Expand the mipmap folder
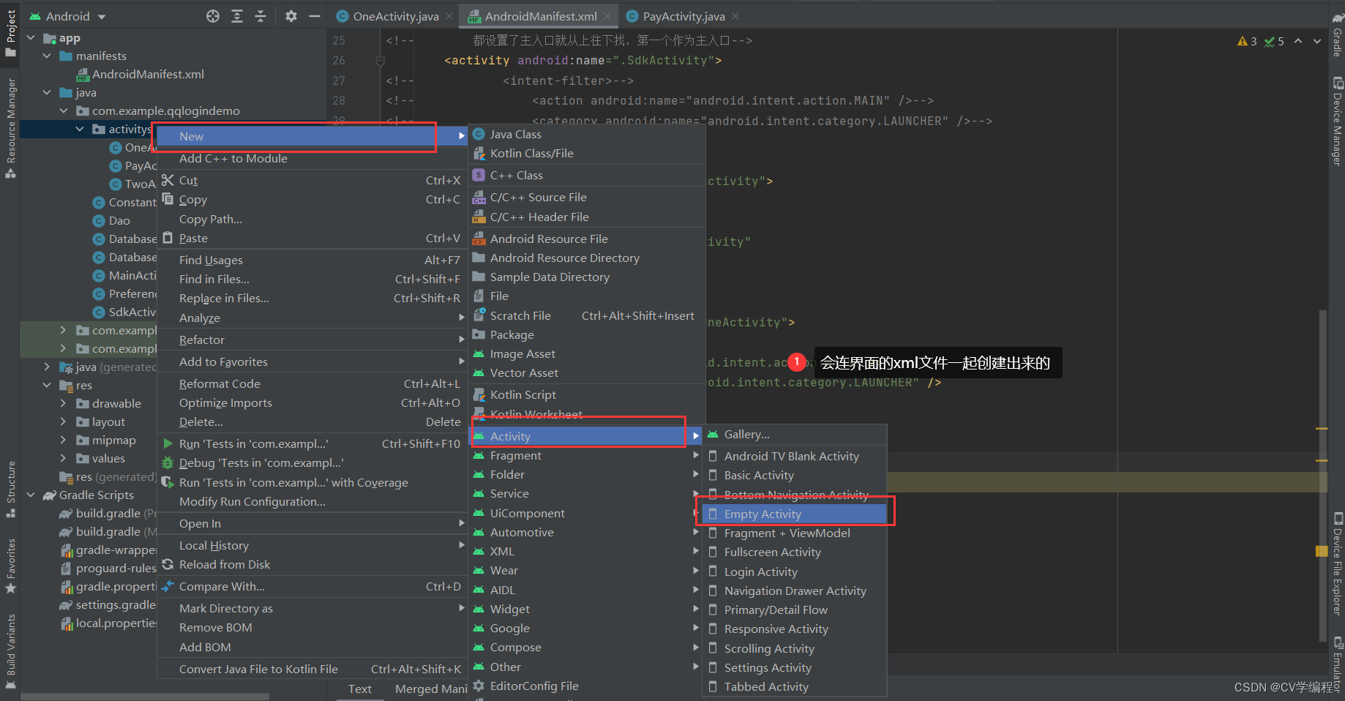 (x=63, y=440)
